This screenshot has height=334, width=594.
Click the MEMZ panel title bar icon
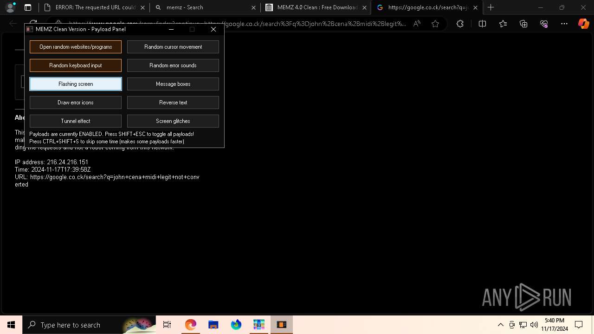coord(30,29)
